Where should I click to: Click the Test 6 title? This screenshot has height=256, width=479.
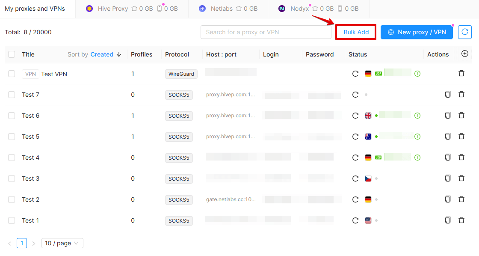point(30,116)
